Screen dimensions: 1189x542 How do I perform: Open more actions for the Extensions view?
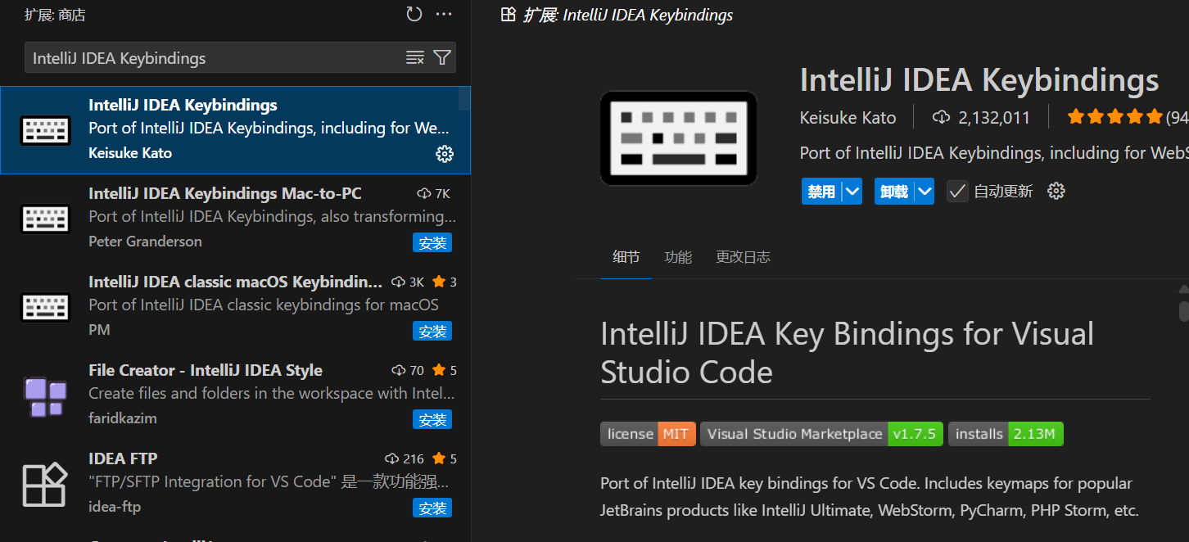coord(444,14)
